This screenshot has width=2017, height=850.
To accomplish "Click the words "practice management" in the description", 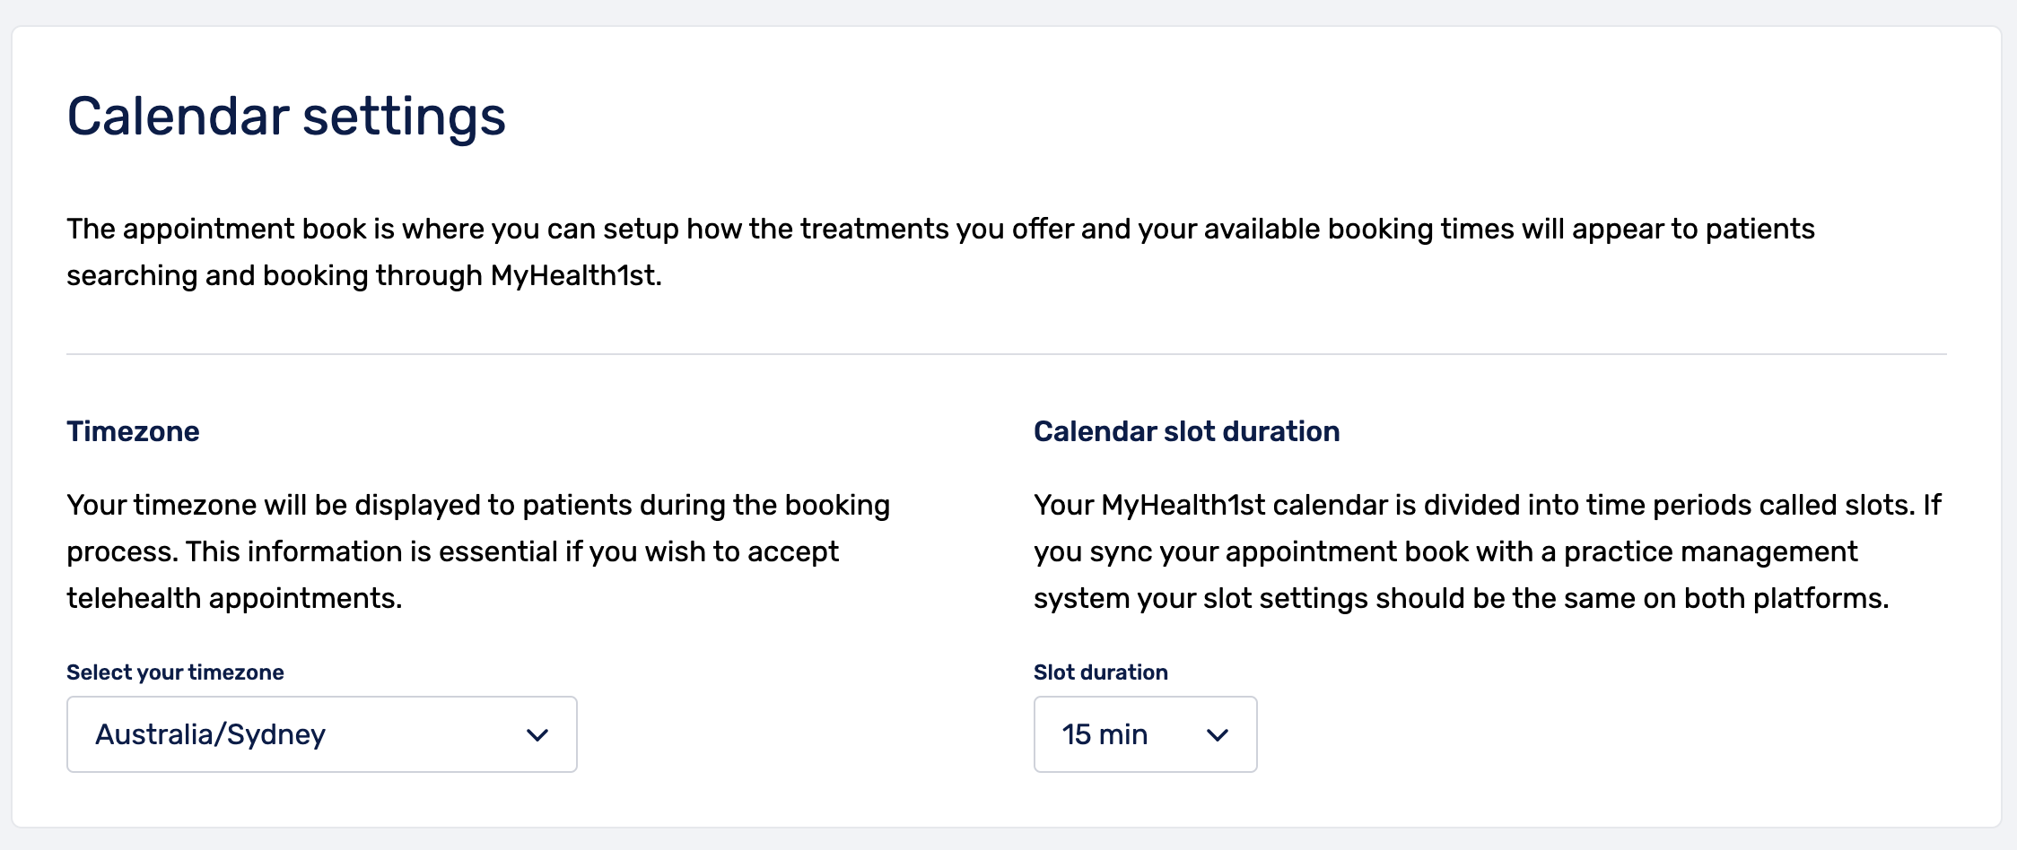I will tap(1710, 551).
